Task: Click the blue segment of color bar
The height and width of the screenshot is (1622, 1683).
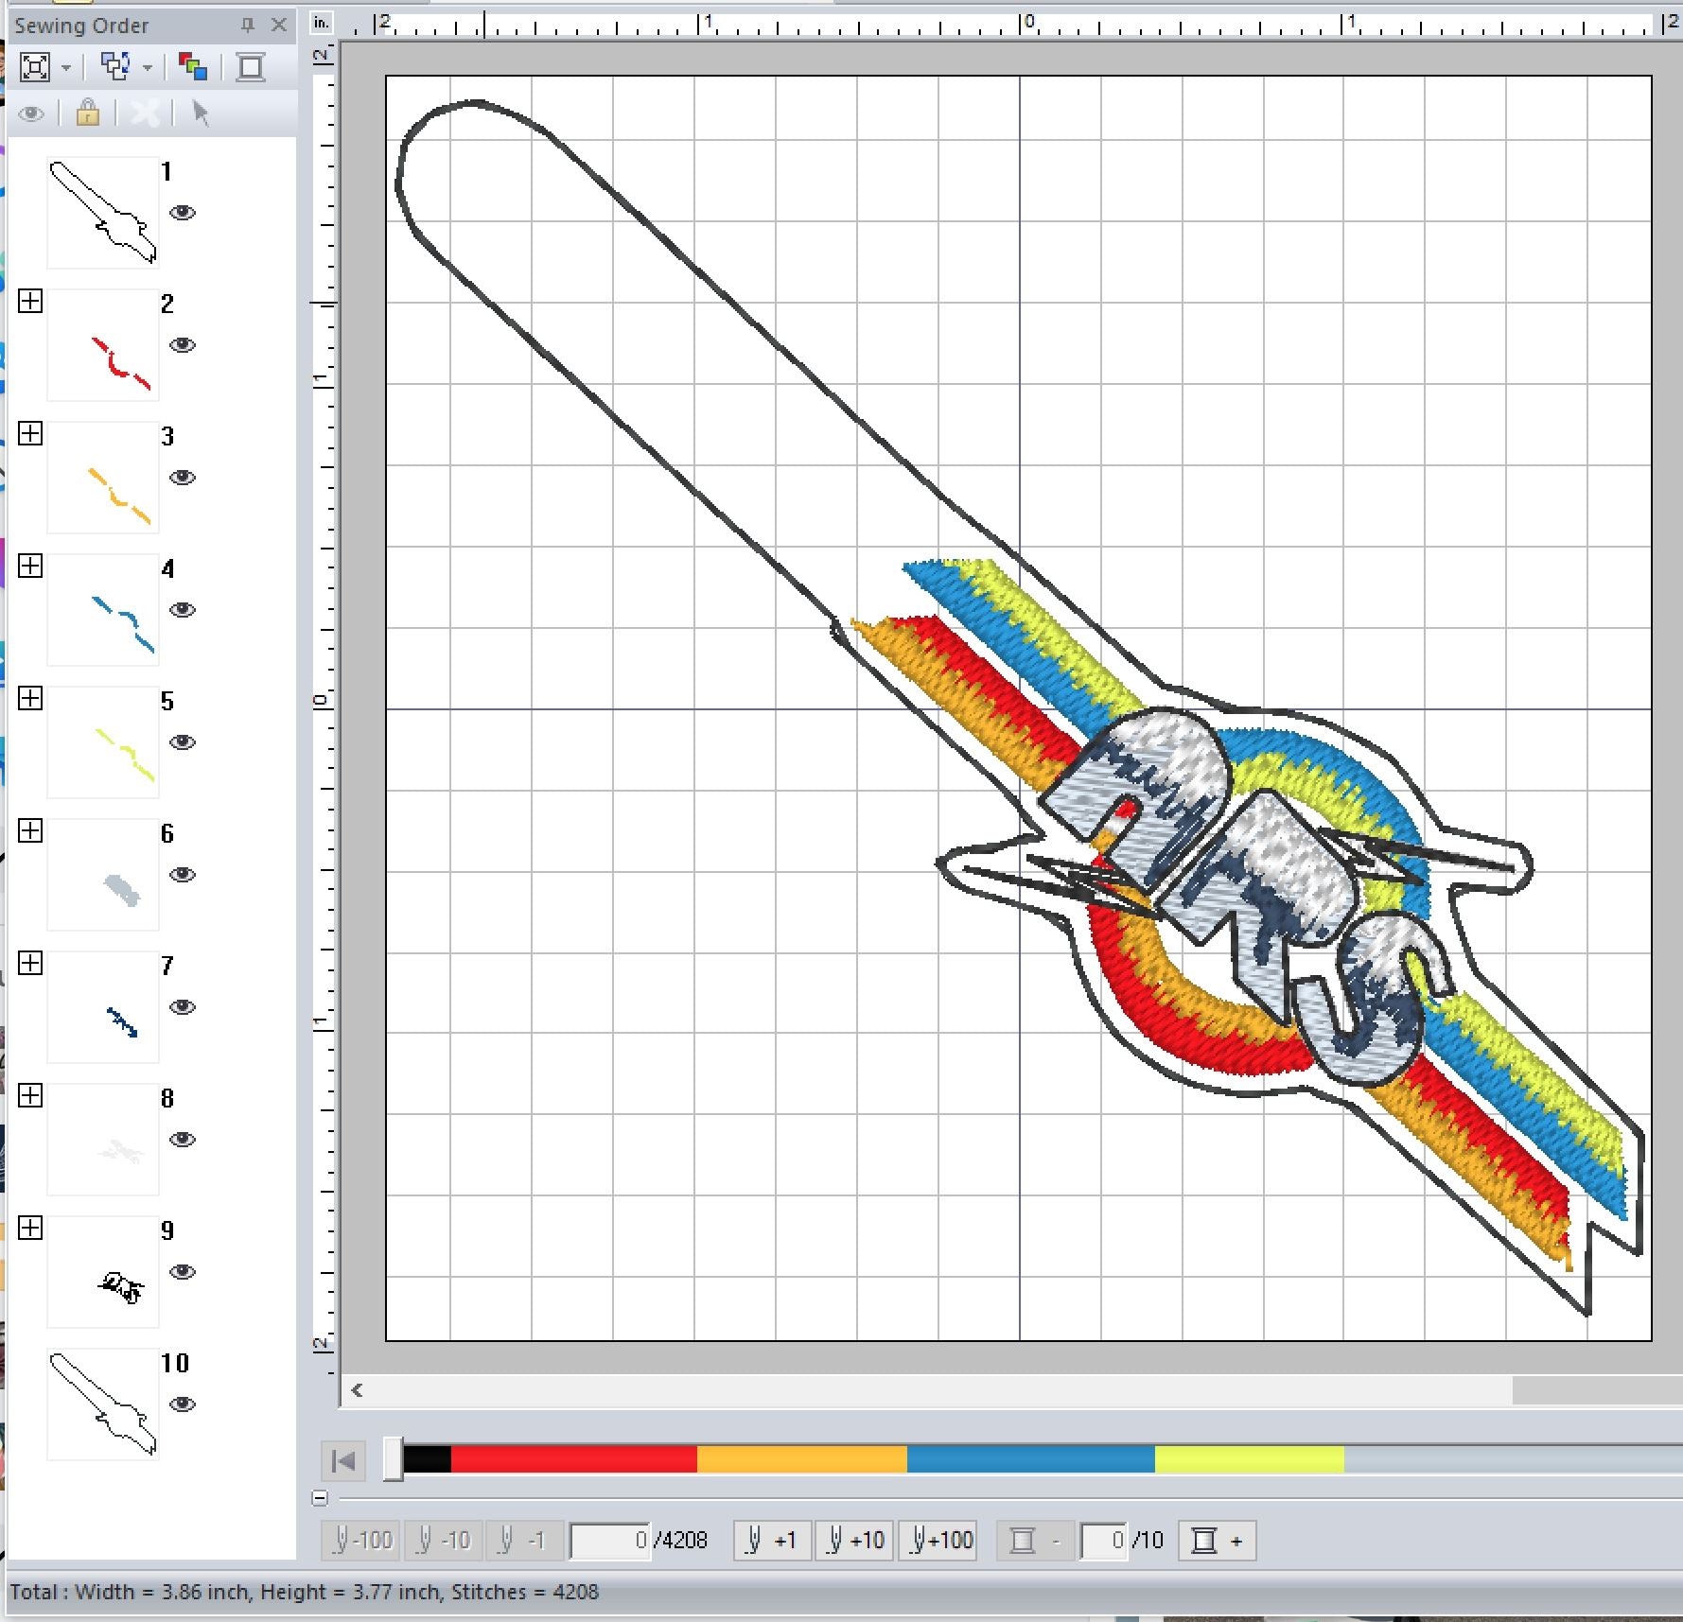Action: pos(1031,1459)
